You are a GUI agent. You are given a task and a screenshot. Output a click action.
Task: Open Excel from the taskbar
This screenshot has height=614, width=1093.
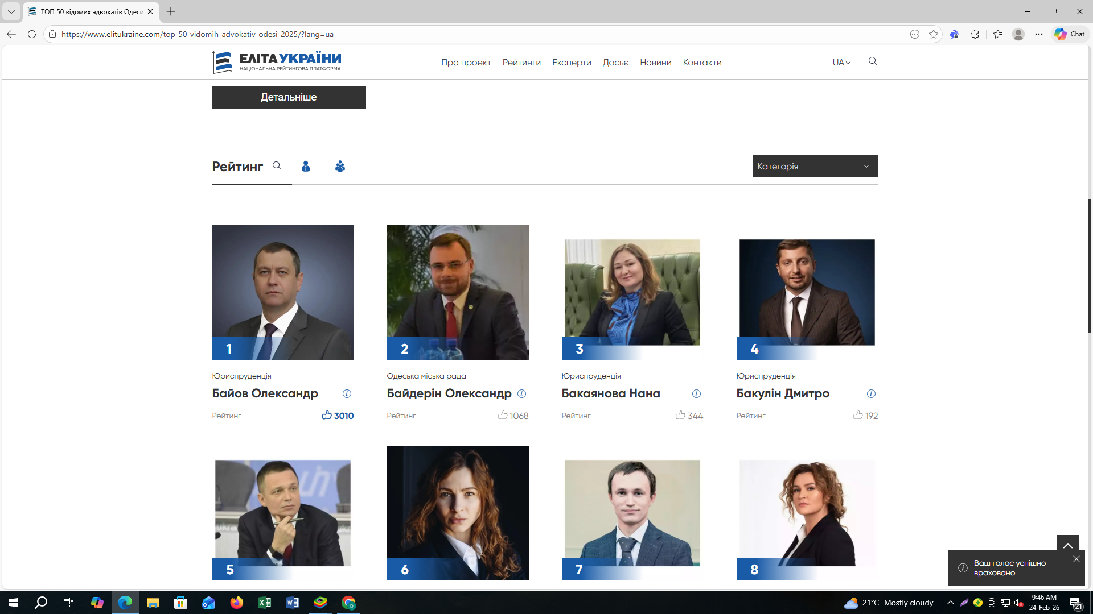pos(265,603)
